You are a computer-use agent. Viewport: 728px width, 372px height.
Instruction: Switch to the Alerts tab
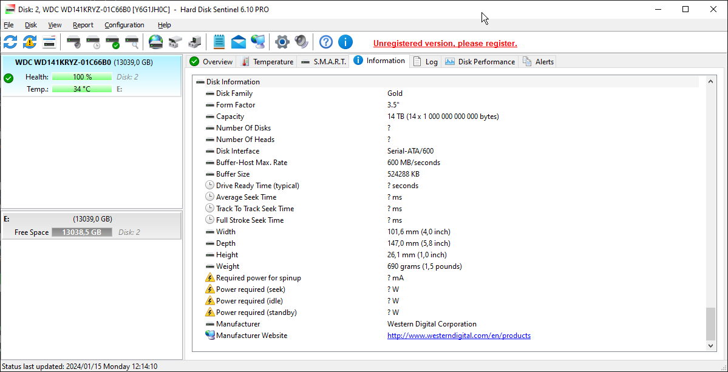click(x=537, y=62)
